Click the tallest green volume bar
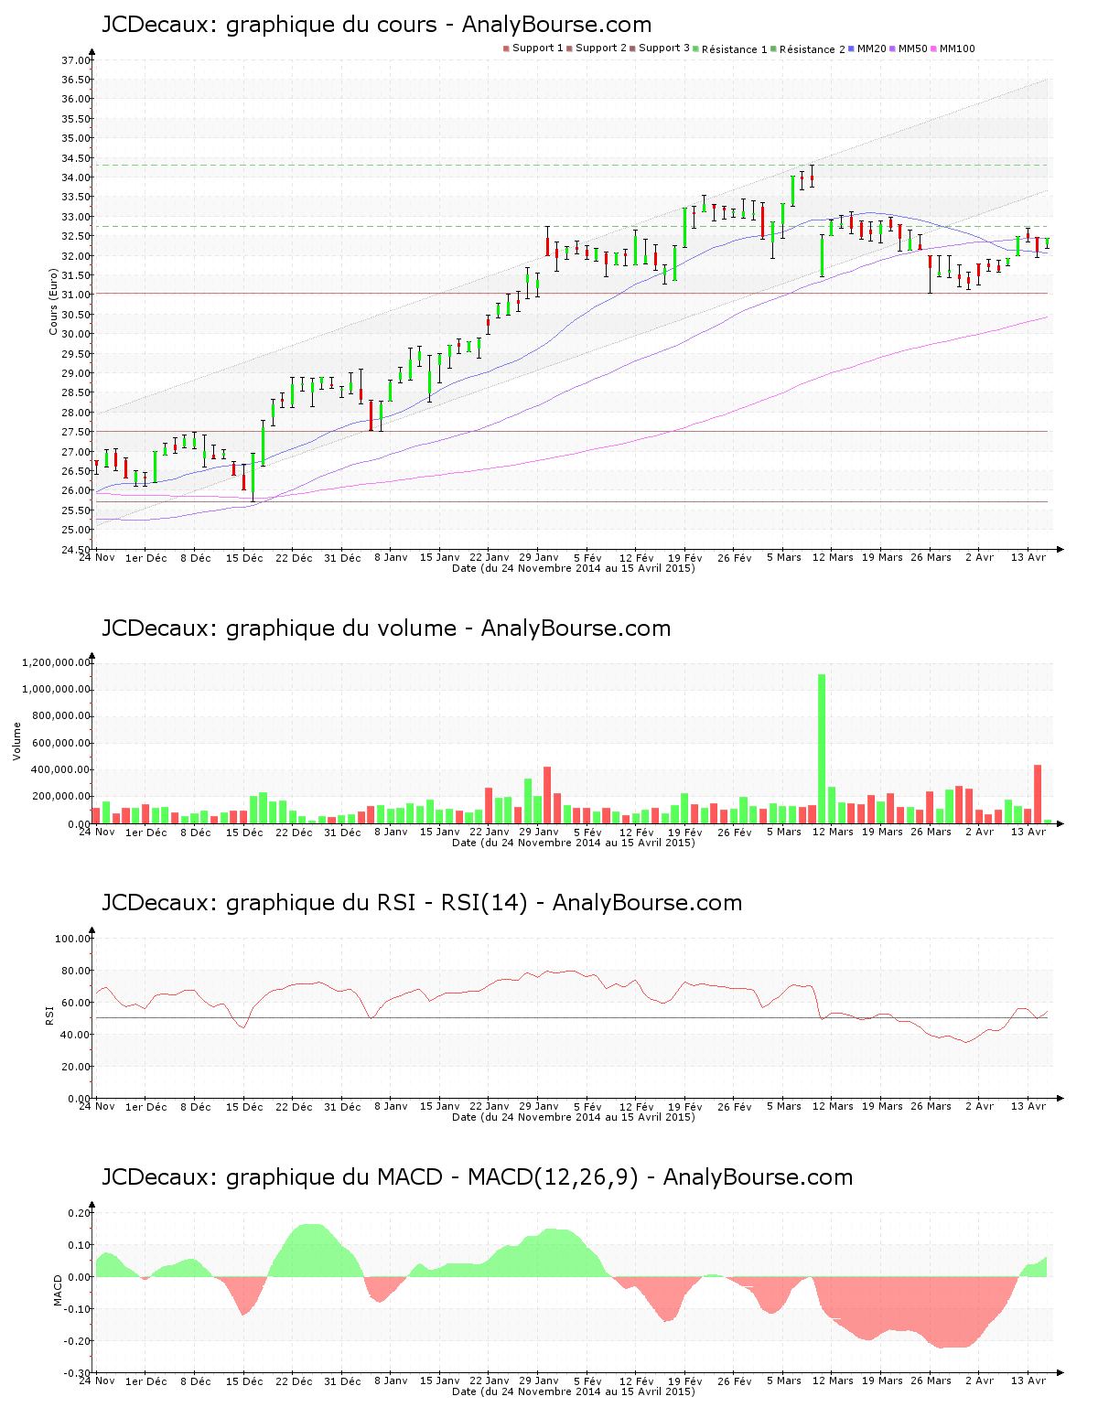The height and width of the screenshot is (1418, 1098). 822,748
